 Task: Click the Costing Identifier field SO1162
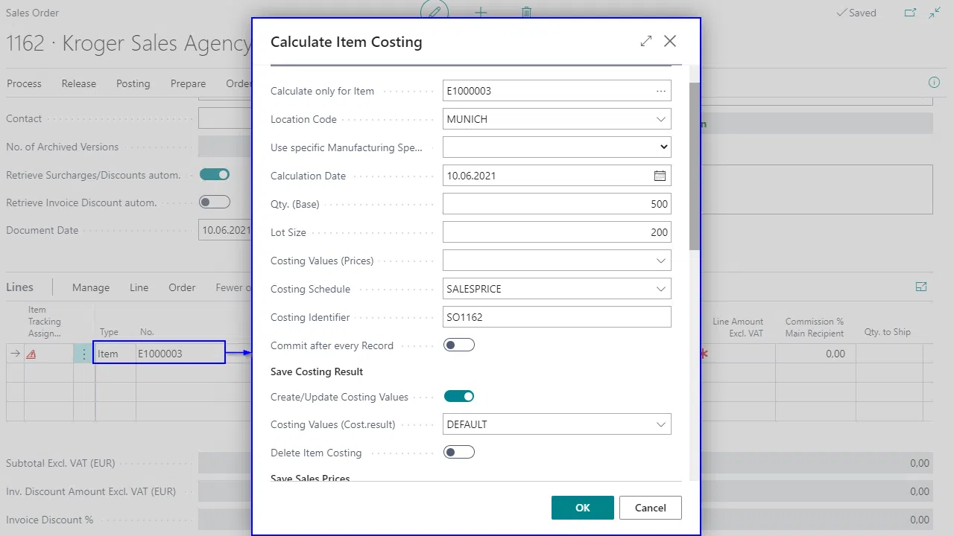[557, 317]
